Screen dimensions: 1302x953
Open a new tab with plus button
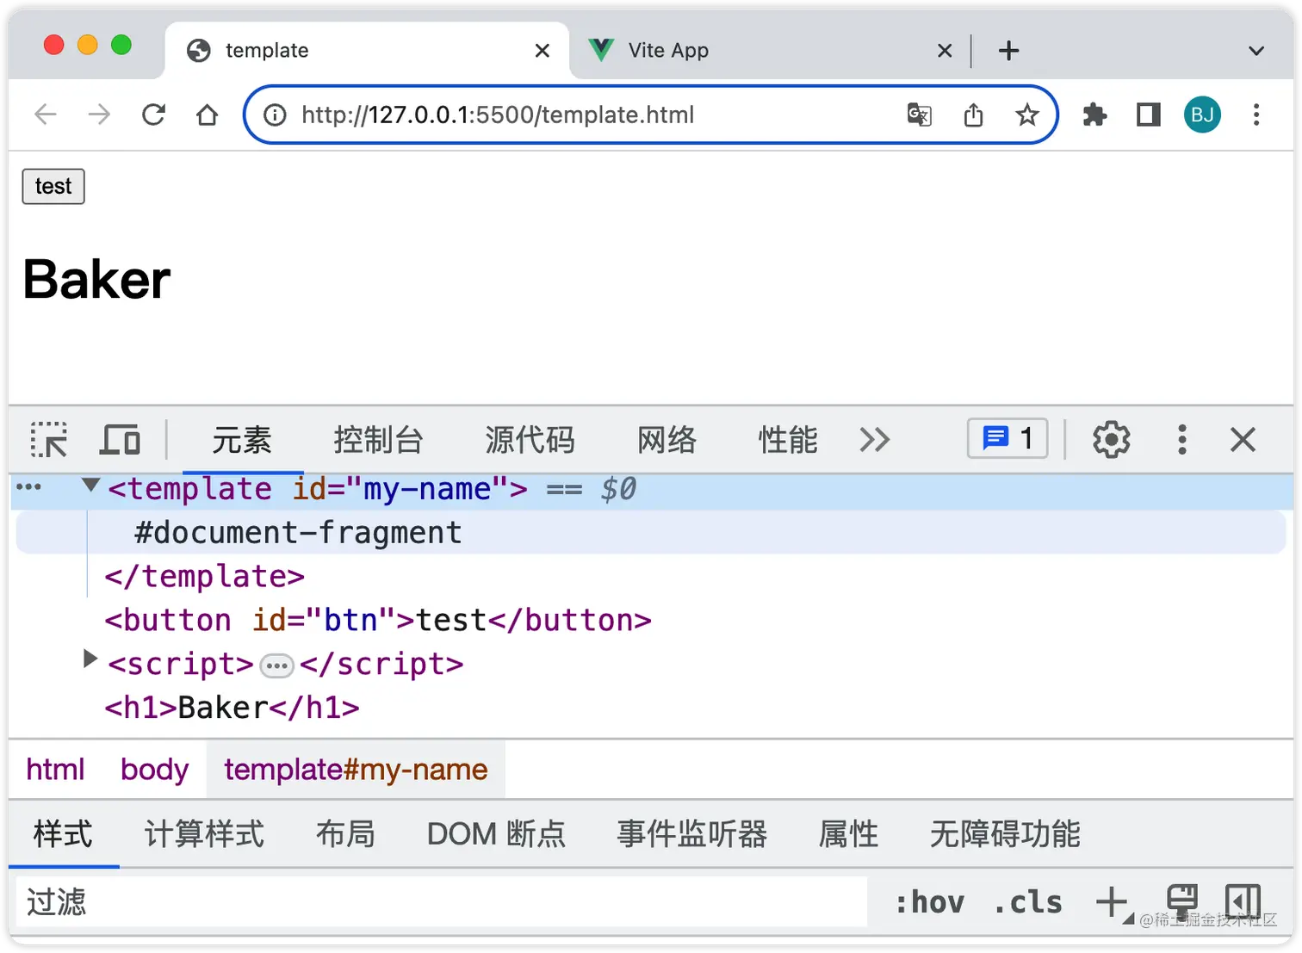click(1008, 51)
